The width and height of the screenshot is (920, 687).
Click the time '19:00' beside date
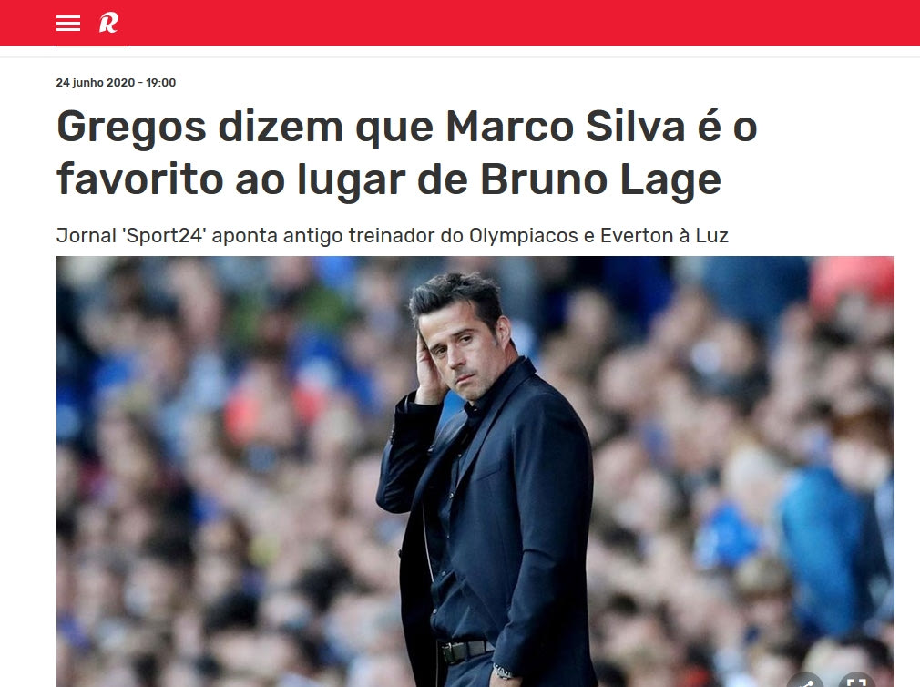(x=160, y=83)
